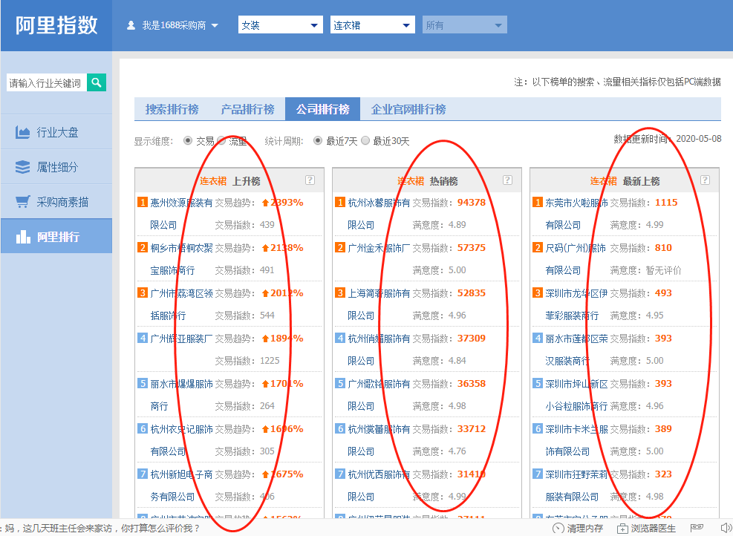Click the 1115 trade index value
Screen dimensions: 733x536
click(666, 203)
